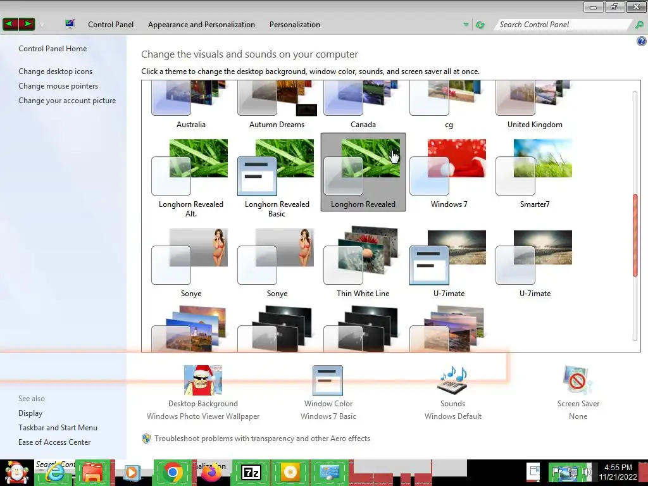Open Control Panel Home
Screen dimensions: 648x486
point(53,49)
